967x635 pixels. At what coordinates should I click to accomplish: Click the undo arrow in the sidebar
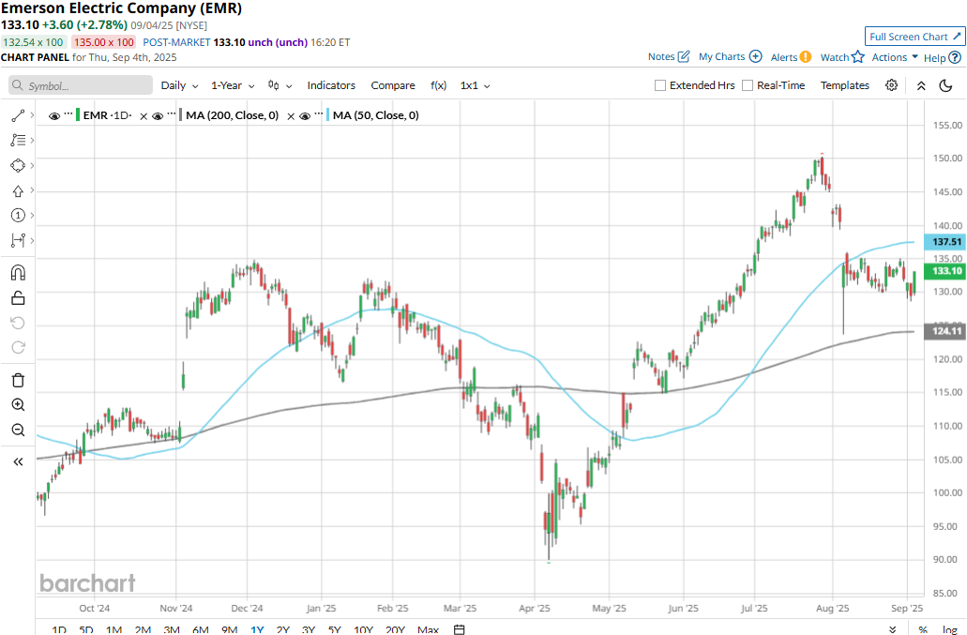tap(18, 323)
